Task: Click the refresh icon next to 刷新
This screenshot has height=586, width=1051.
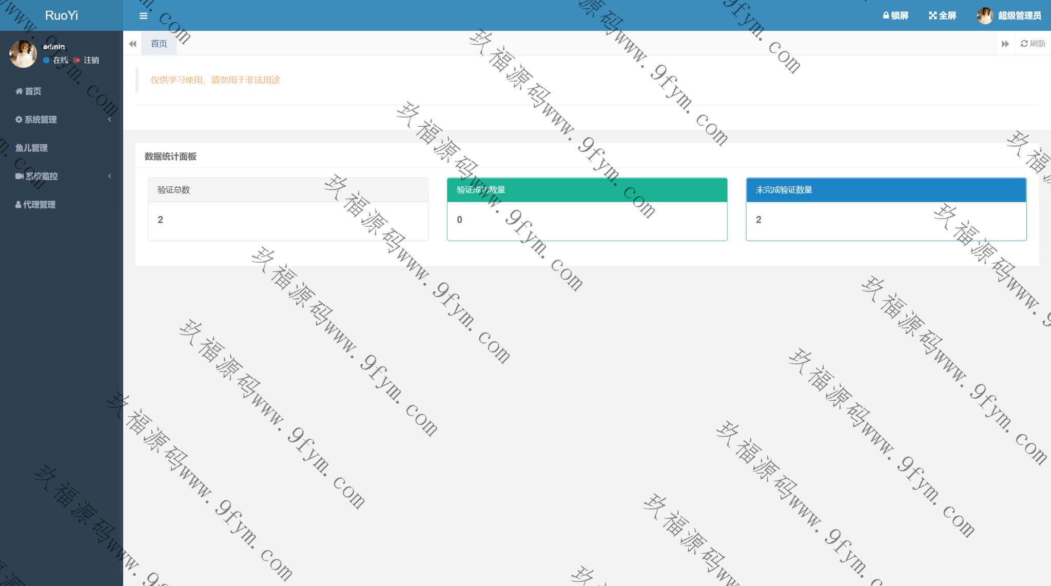Action: click(x=1024, y=44)
